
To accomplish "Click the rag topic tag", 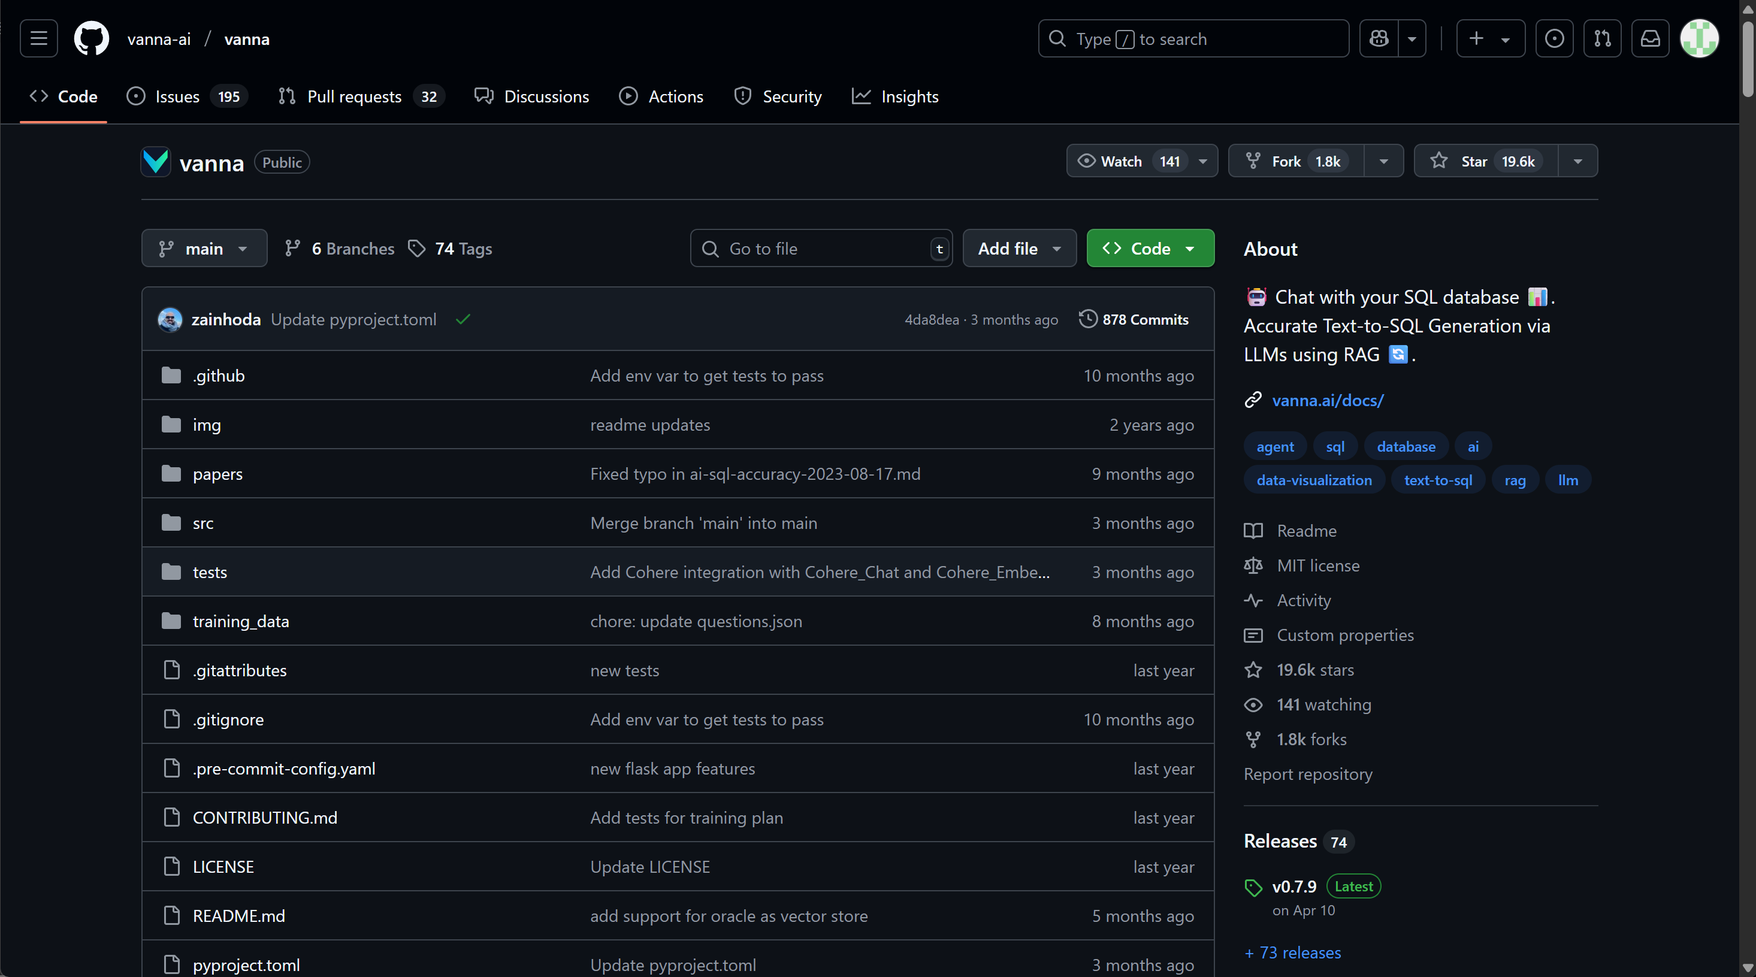I will pyautogui.click(x=1515, y=480).
